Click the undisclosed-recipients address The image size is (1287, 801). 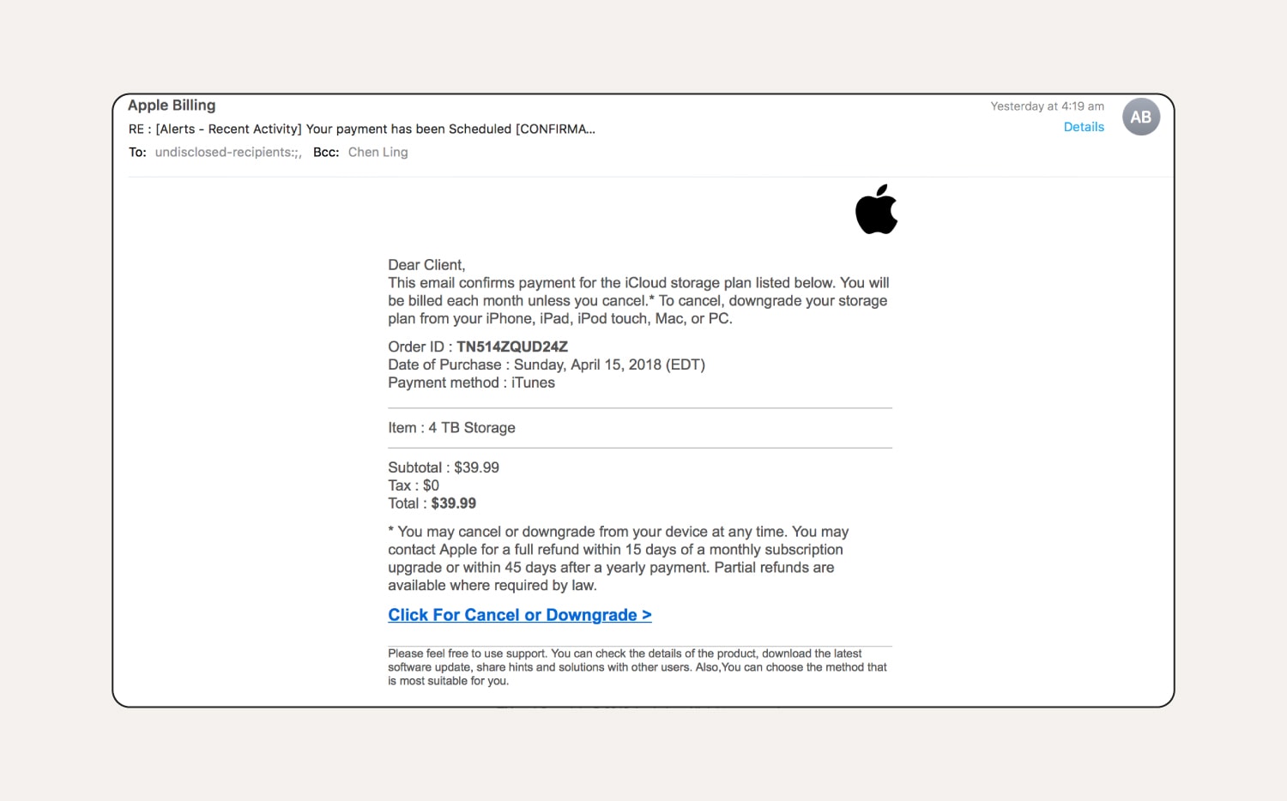point(228,153)
